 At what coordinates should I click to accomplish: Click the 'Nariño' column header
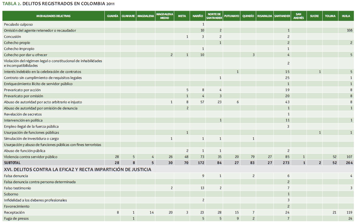coord(198,16)
